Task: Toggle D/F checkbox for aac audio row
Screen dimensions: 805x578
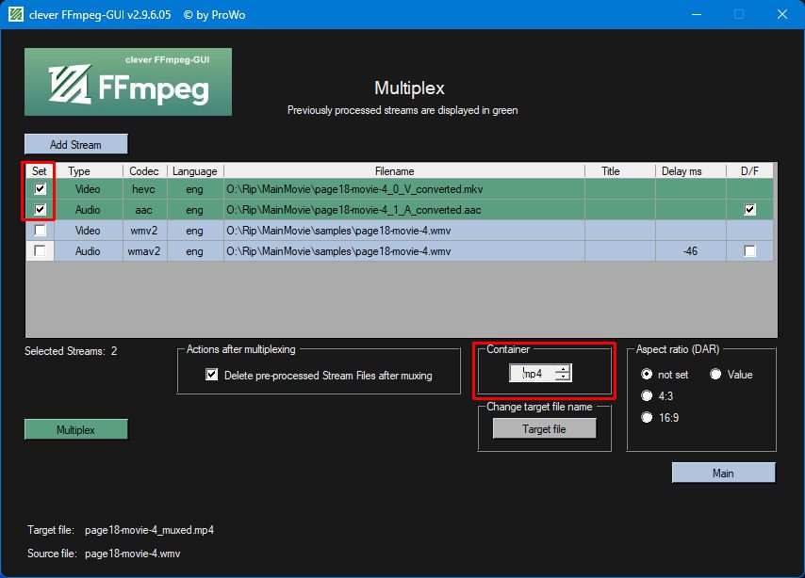Action: point(749,209)
